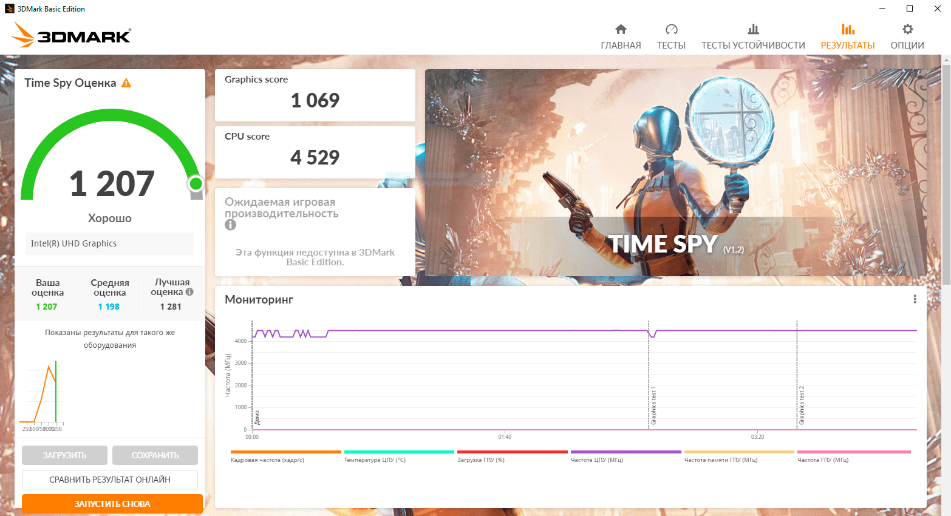Switch to the ТЕСТЫ УСТОЙЧИВОСТИ tab
This screenshot has height=516, width=951.
click(x=753, y=46)
